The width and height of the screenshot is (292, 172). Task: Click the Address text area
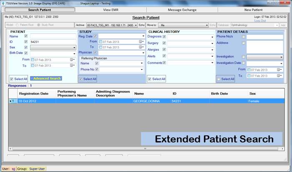click(265, 47)
